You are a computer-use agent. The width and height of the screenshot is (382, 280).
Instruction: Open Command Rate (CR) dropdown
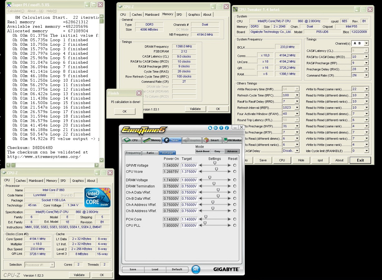tap(366, 75)
